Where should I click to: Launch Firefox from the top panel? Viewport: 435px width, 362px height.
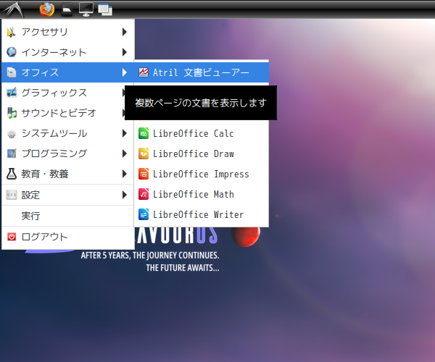[47, 9]
